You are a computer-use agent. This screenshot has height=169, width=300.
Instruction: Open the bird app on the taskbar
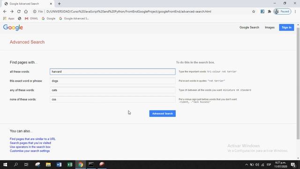click(x=37, y=165)
